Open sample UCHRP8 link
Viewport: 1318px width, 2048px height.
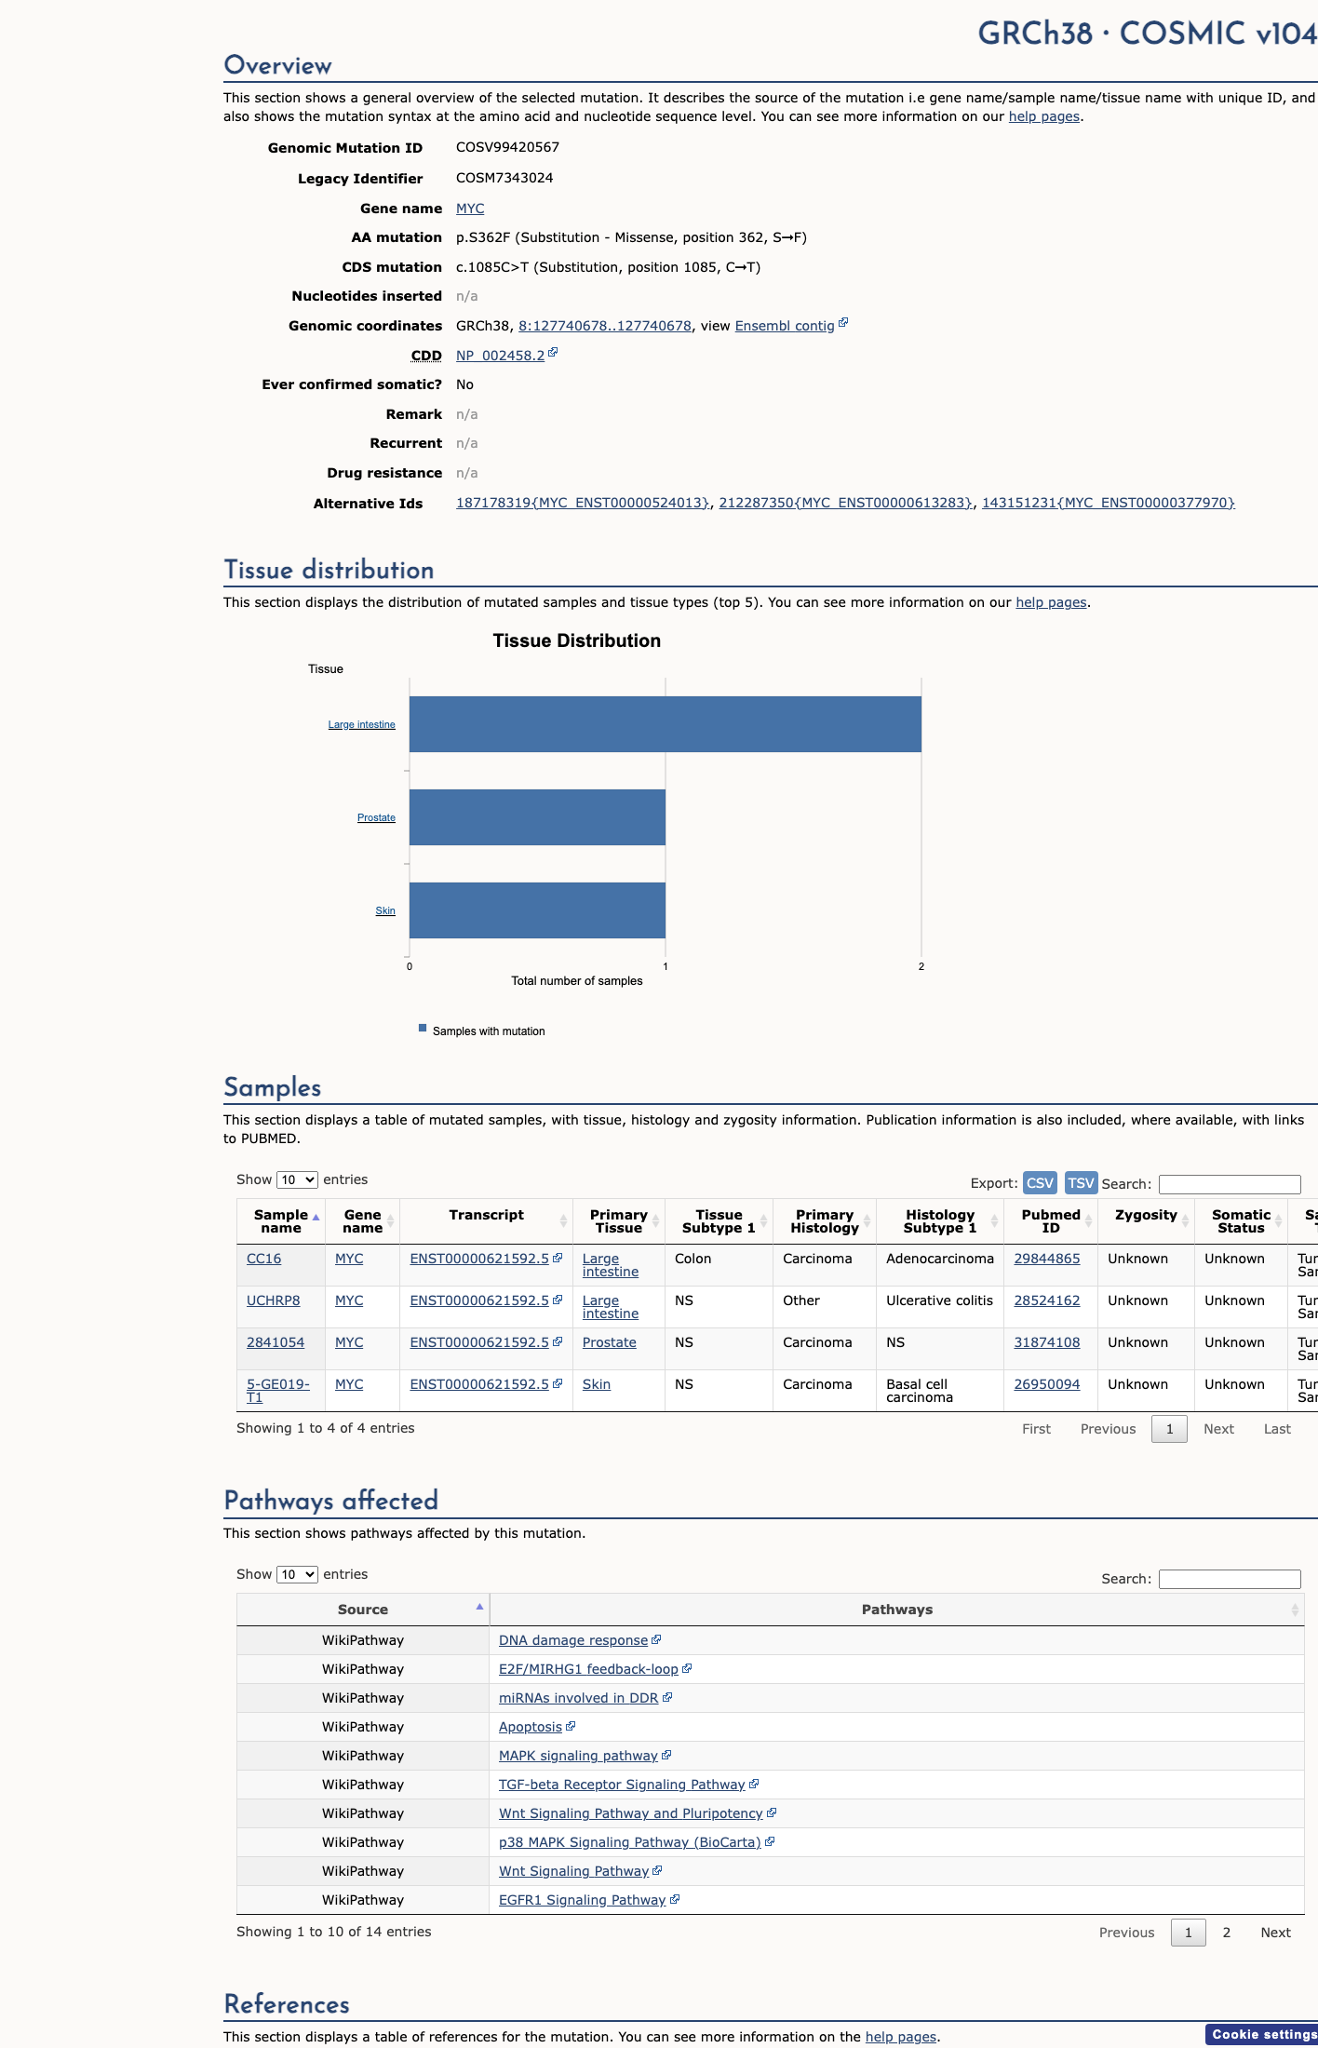pos(273,1300)
